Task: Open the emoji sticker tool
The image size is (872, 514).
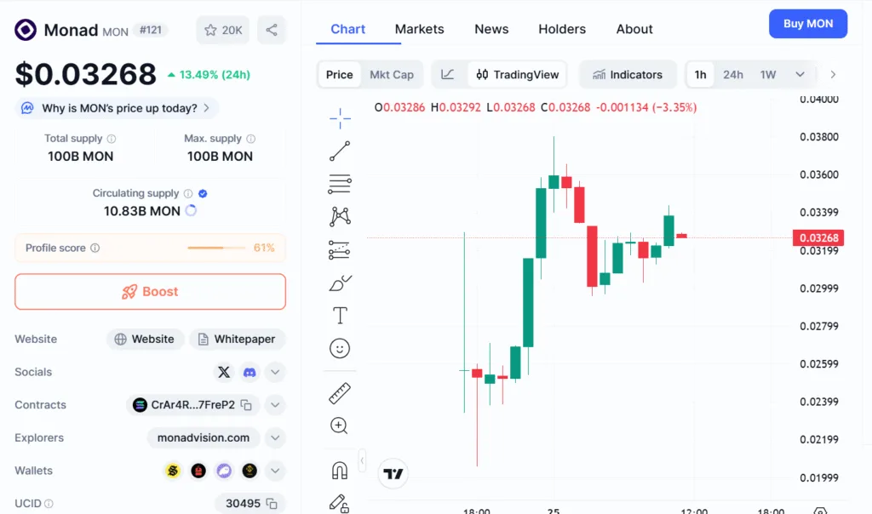Action: point(340,348)
